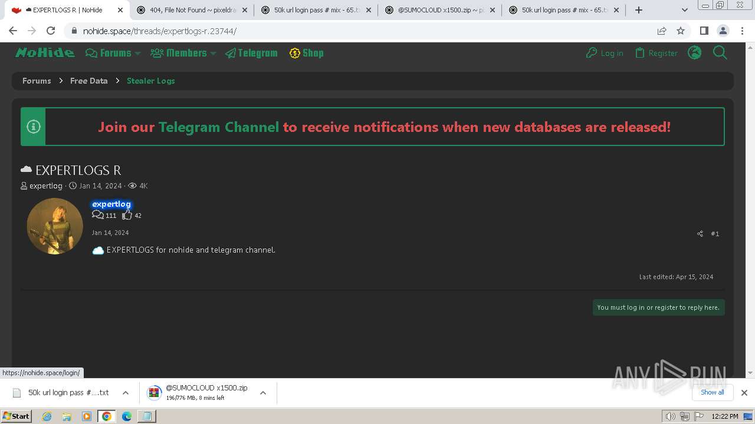Expand the Forums dropdown arrow
Viewport: 755px width, 424px height.
pyautogui.click(x=137, y=54)
